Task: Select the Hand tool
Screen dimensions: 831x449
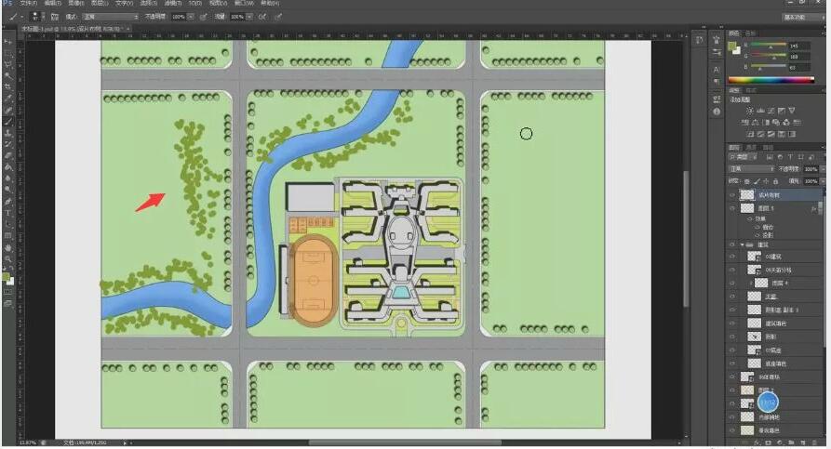Action: click(8, 247)
